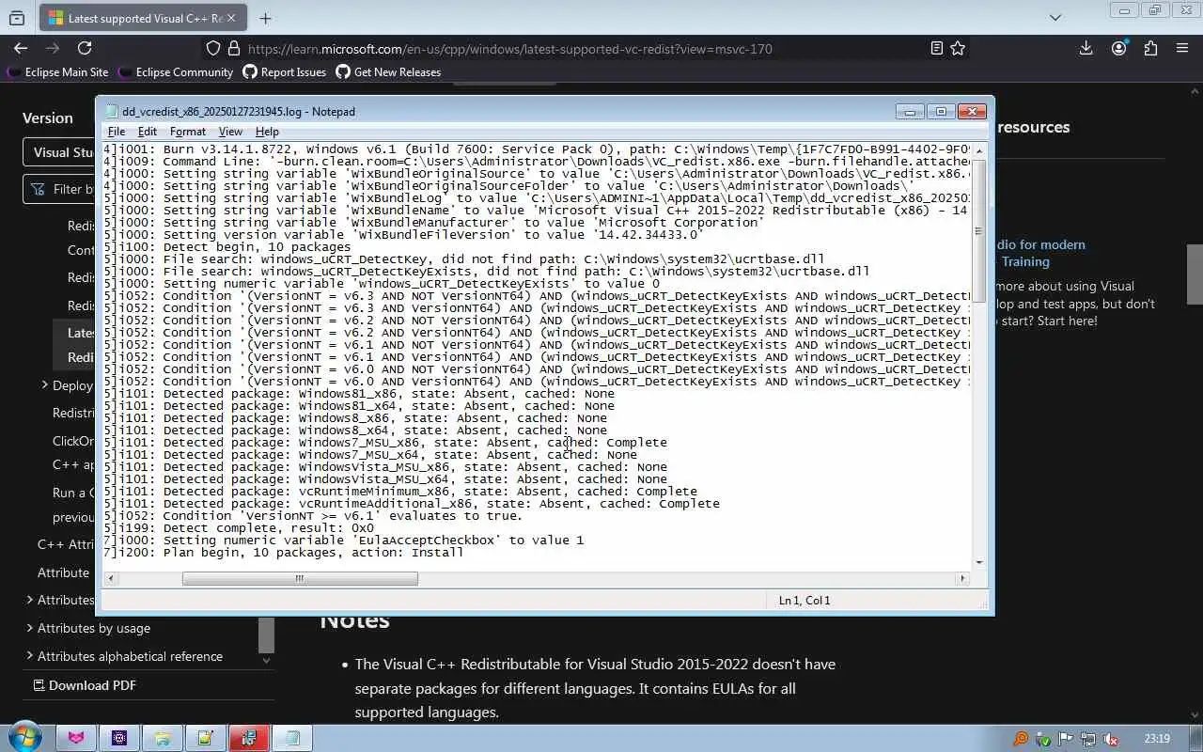The height and width of the screenshot is (752, 1203).
Task: Open Notepad View menu
Action: (x=230, y=132)
